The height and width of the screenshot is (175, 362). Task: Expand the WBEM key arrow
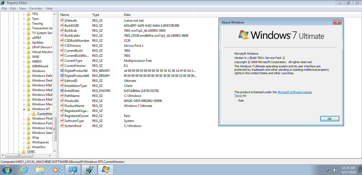pyautogui.click(x=24, y=62)
